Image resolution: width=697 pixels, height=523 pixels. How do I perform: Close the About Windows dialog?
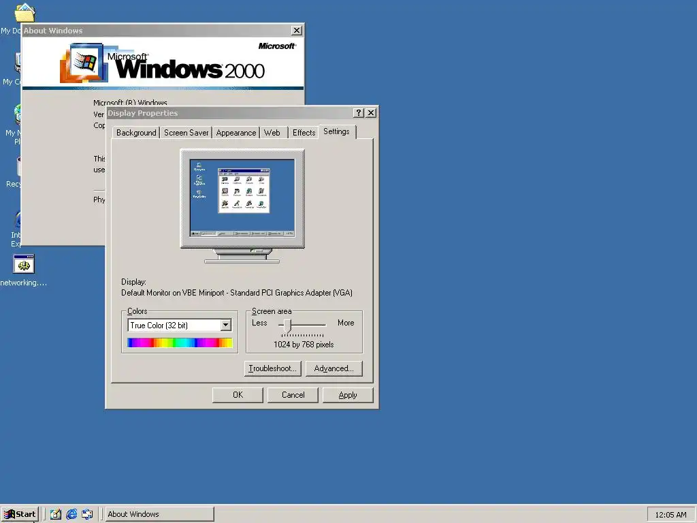pos(297,30)
